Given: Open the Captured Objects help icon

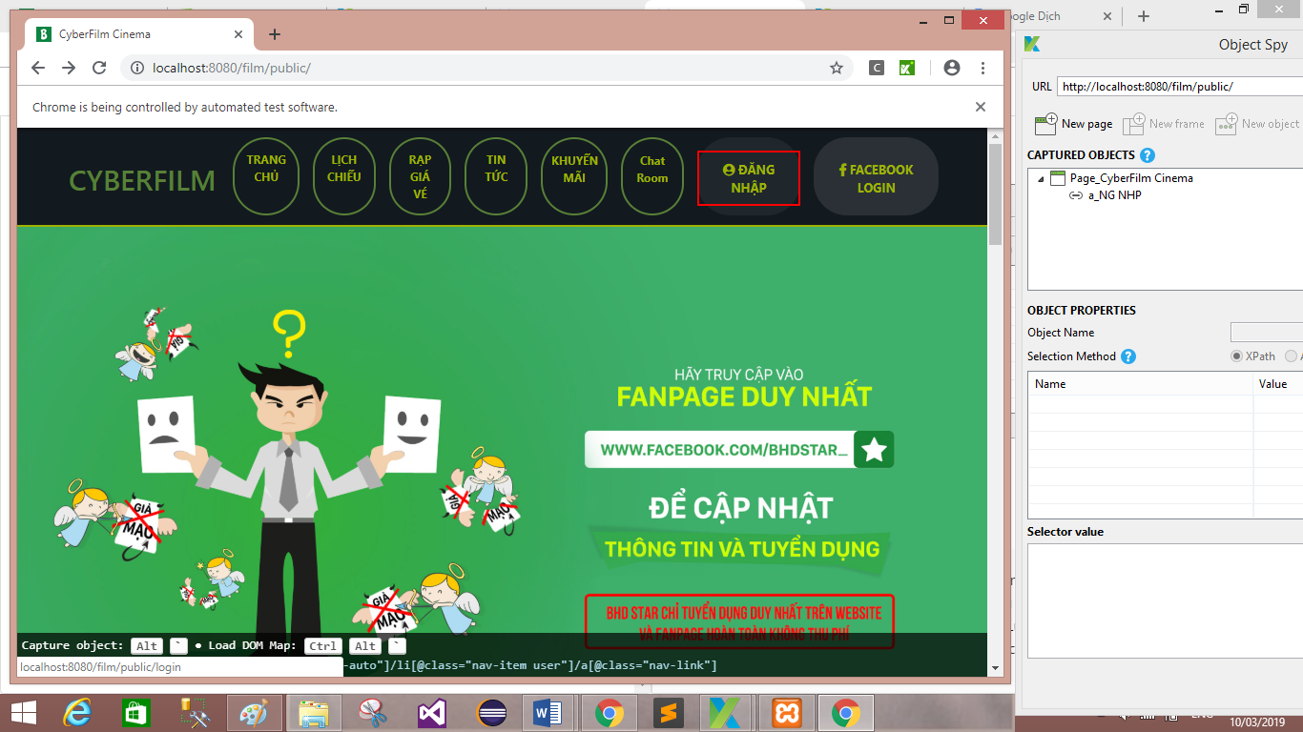Looking at the screenshot, I should tap(1148, 155).
